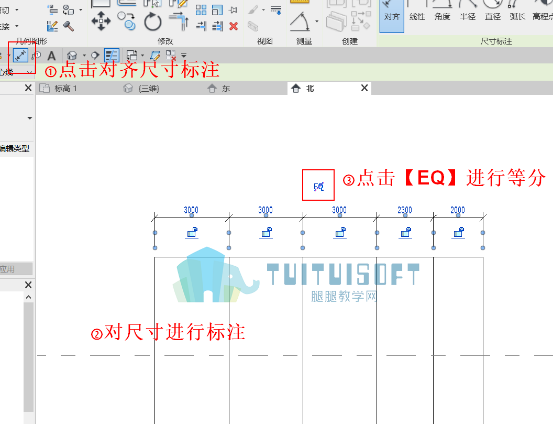Open the Uncut/cope tool dropdown arrow

(x=81, y=10)
